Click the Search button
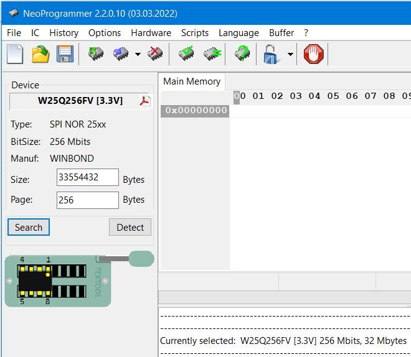The width and height of the screenshot is (411, 357). coord(29,227)
